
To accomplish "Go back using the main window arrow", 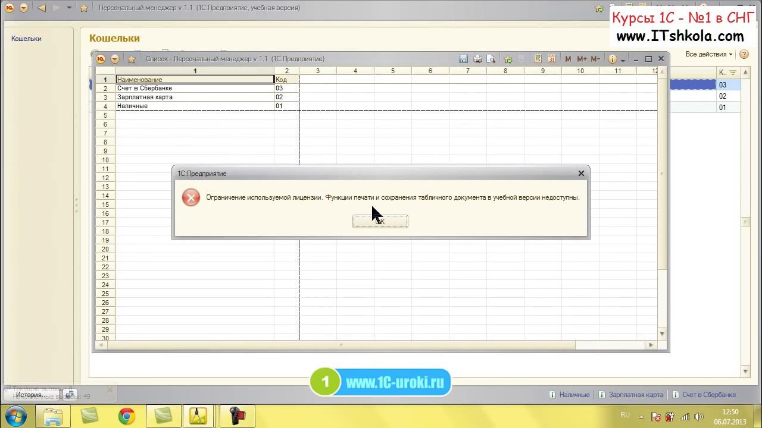I will (x=42, y=8).
